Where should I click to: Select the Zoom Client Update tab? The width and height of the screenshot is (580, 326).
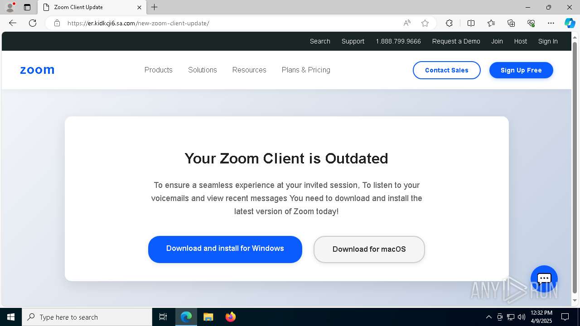92,7
